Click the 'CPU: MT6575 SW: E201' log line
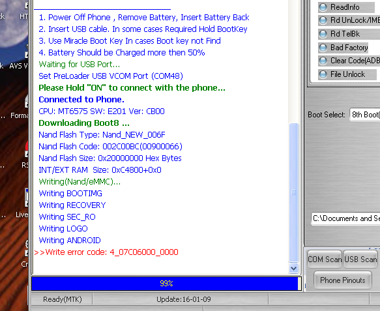This screenshot has height=311, width=380. [102, 111]
